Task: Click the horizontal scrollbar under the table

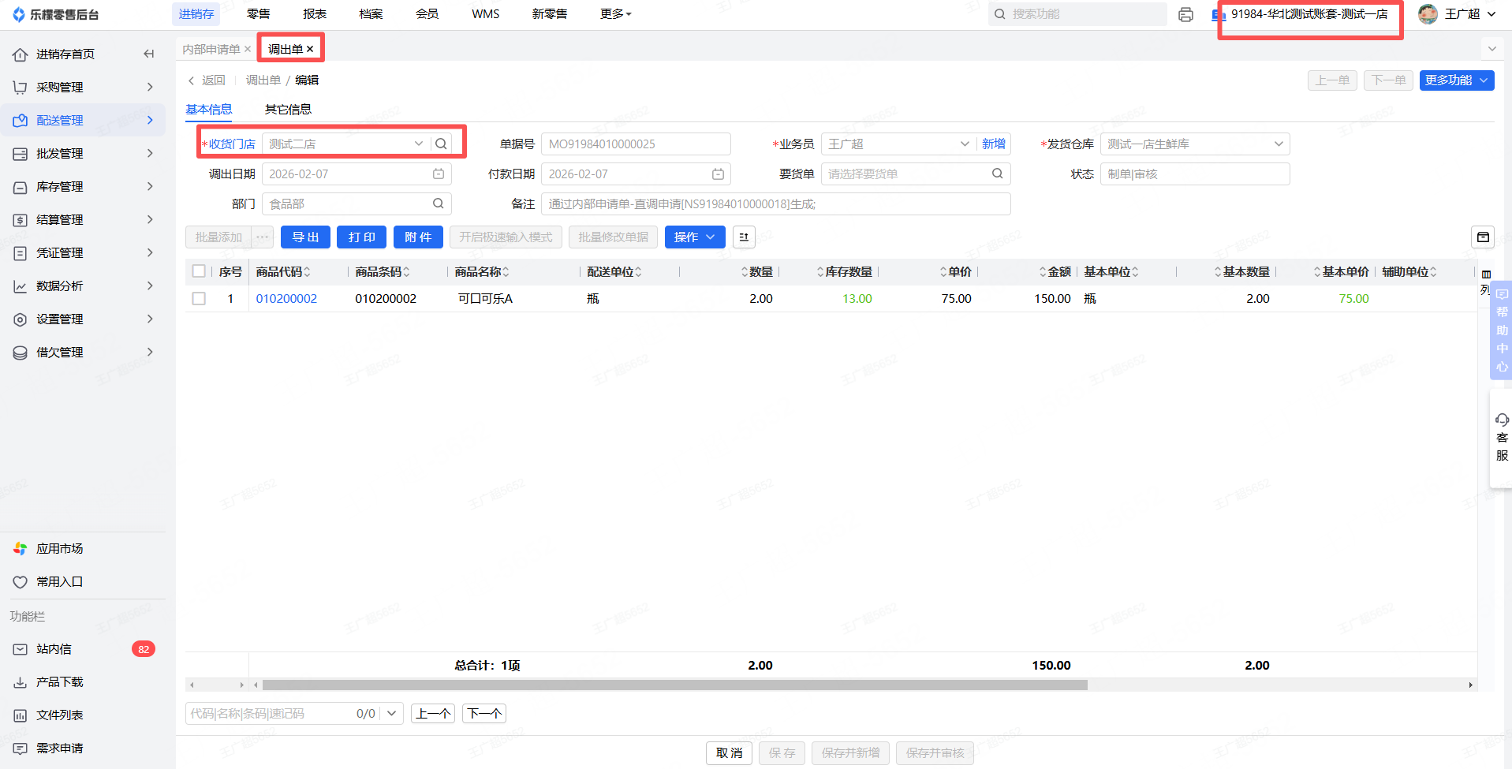Action: click(x=675, y=685)
